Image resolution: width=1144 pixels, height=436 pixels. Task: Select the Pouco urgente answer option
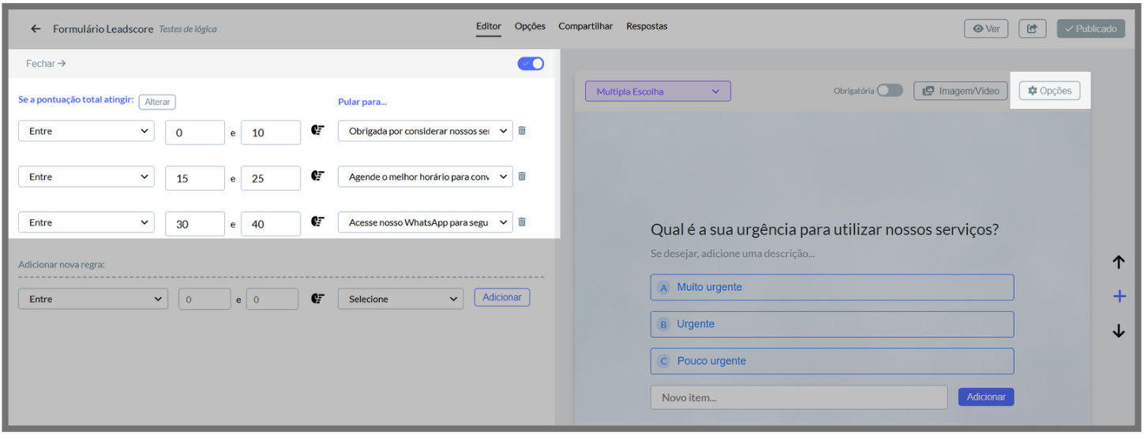click(x=832, y=361)
